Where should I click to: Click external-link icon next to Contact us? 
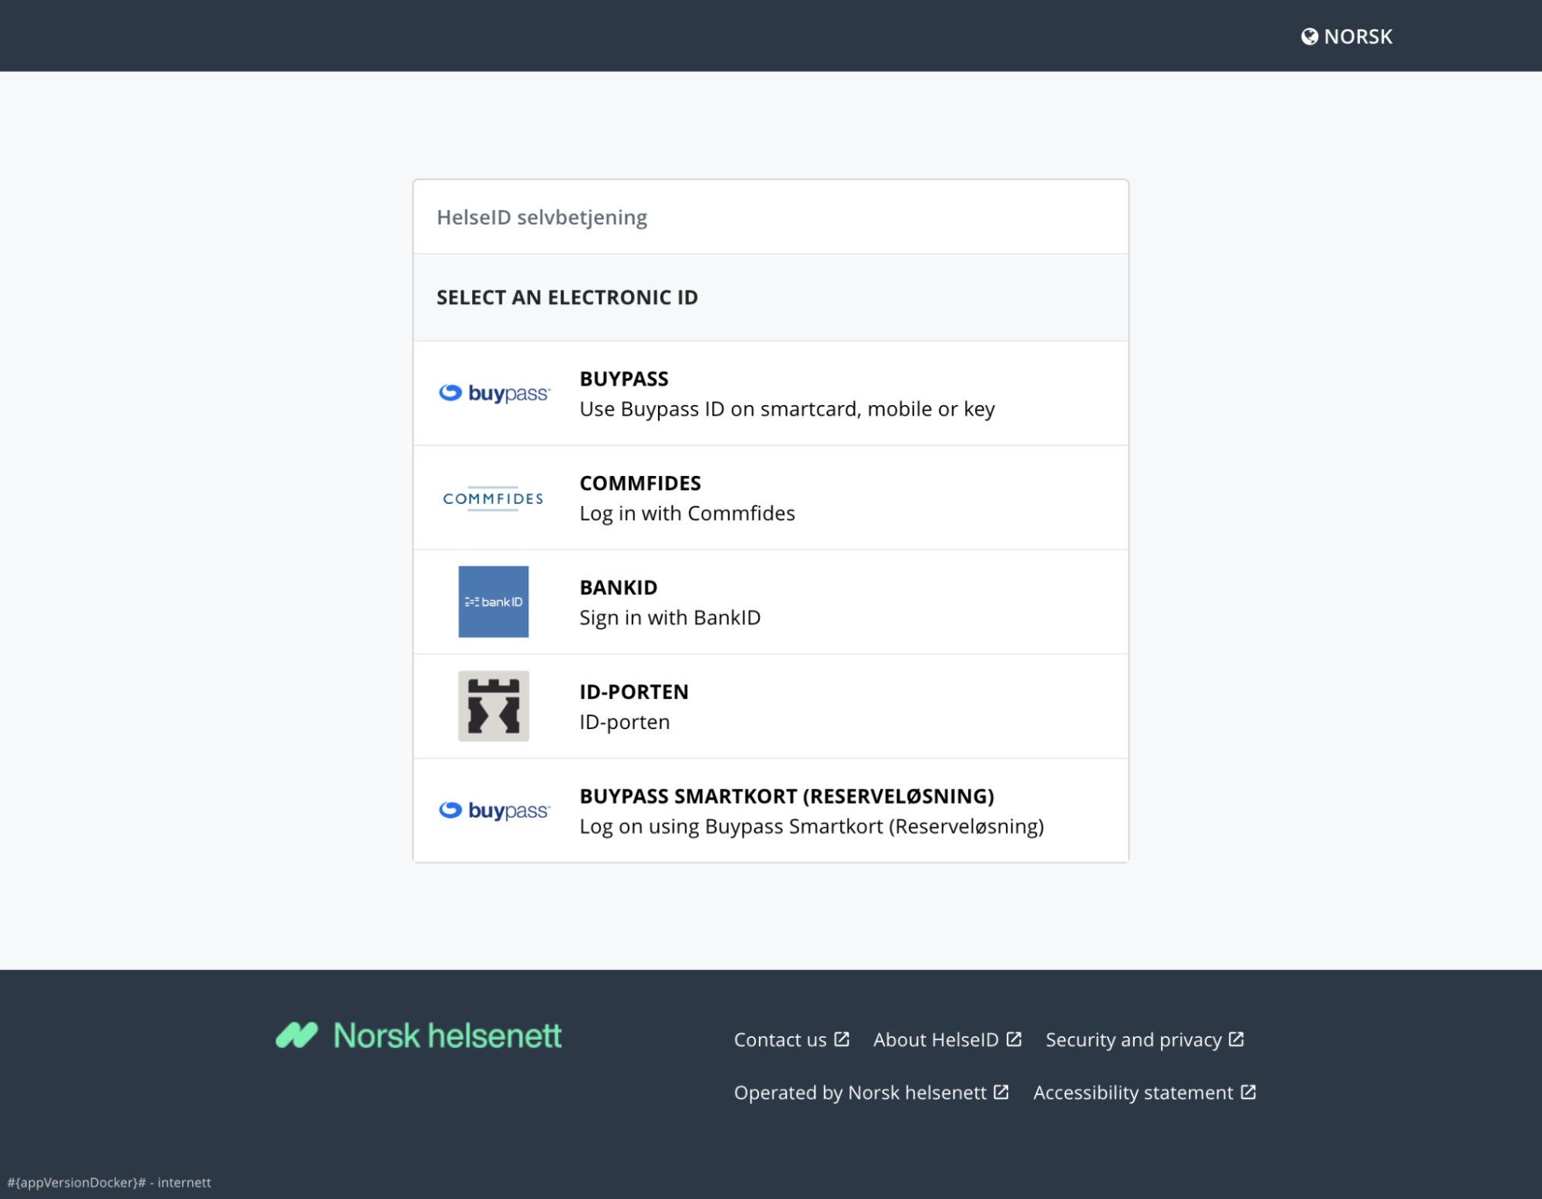[x=842, y=1039]
